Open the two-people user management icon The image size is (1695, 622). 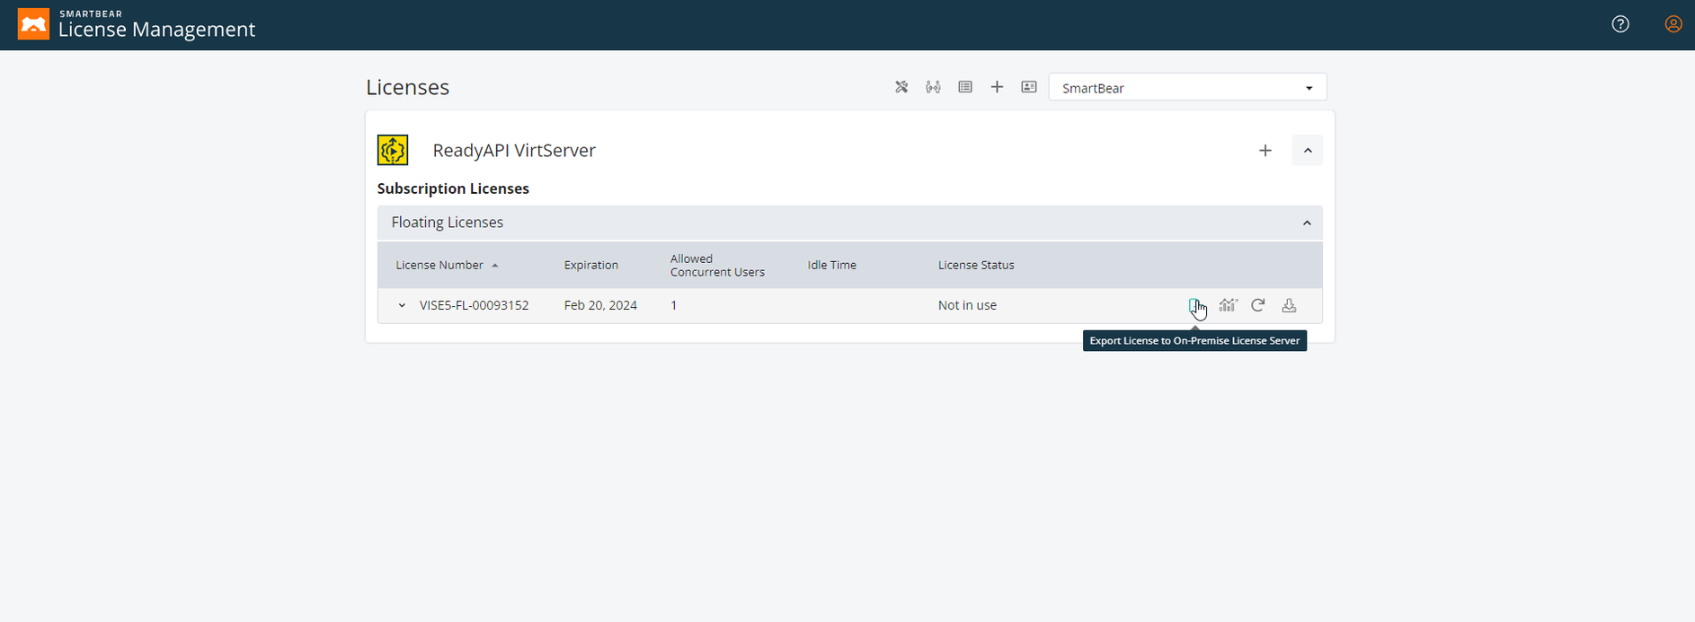click(x=933, y=87)
